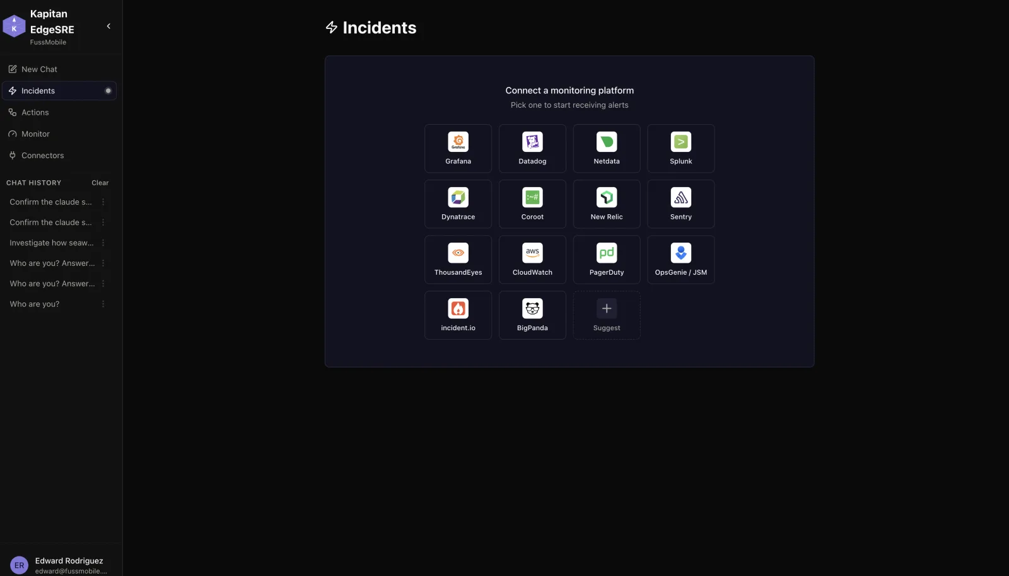Connect the Grafana monitoring platform
The width and height of the screenshot is (1009, 576).
[458, 148]
